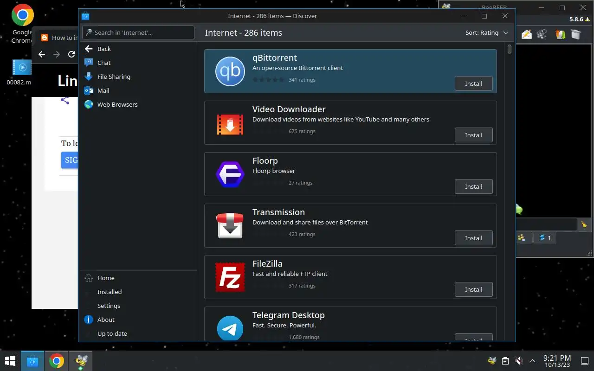Open the Windows Start menu
The height and width of the screenshot is (371, 594).
point(10,361)
